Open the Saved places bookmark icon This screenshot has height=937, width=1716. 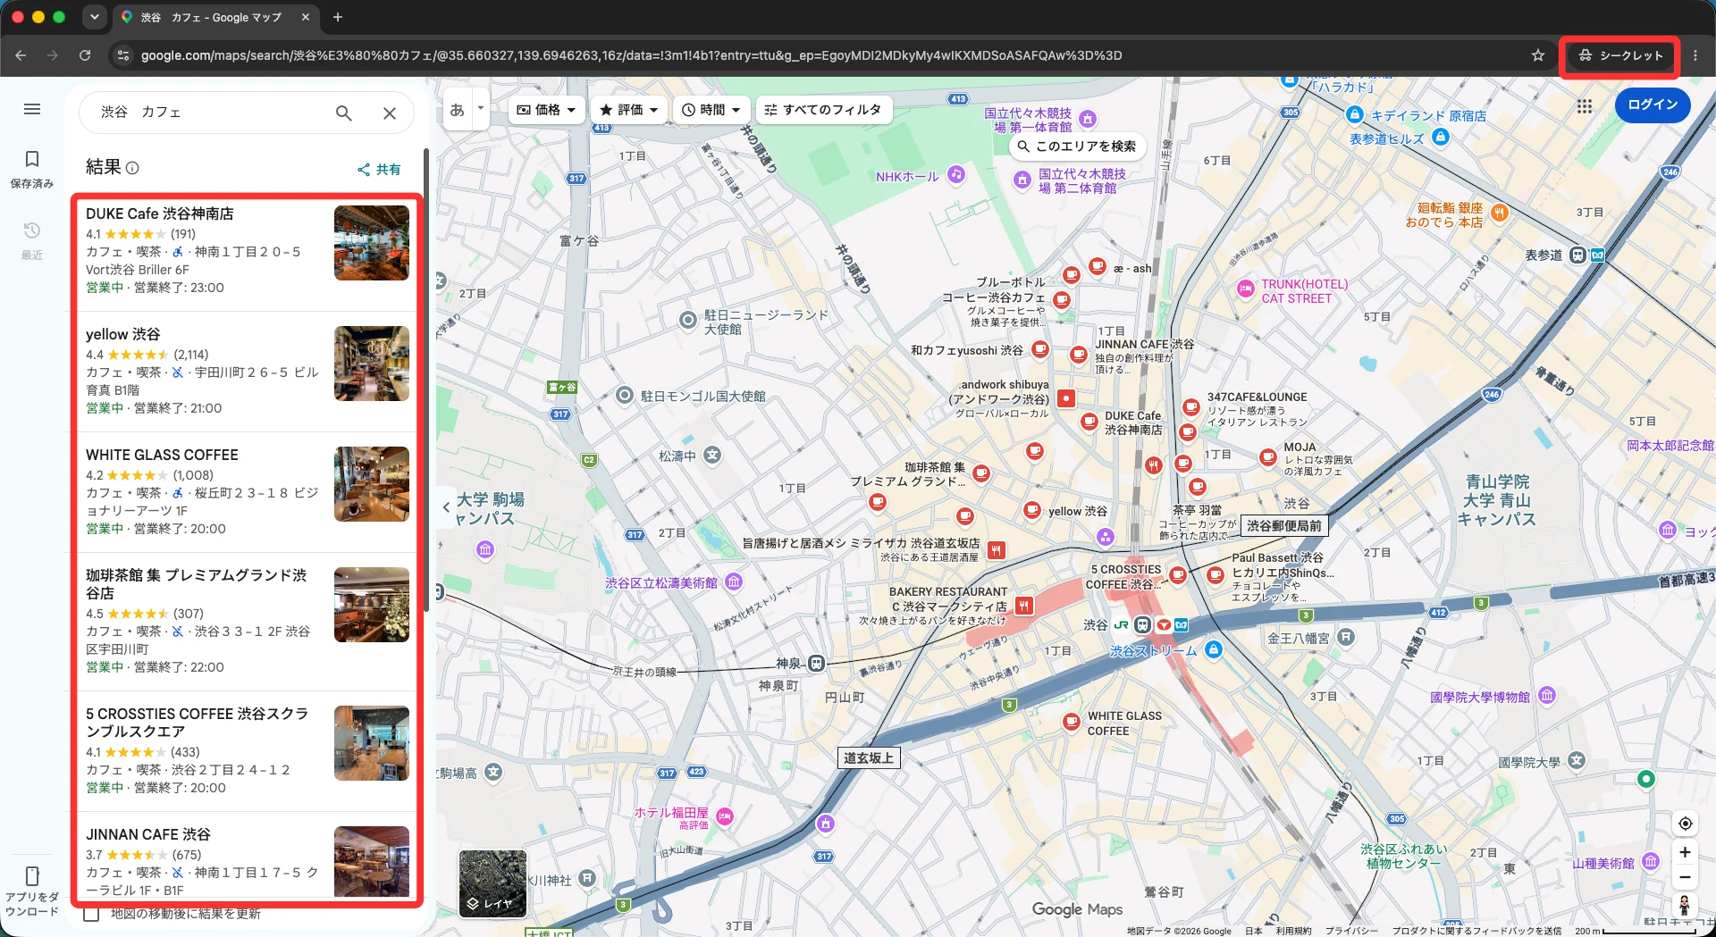pos(32,159)
